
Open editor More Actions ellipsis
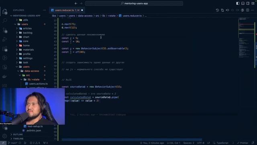[x=253, y=10]
